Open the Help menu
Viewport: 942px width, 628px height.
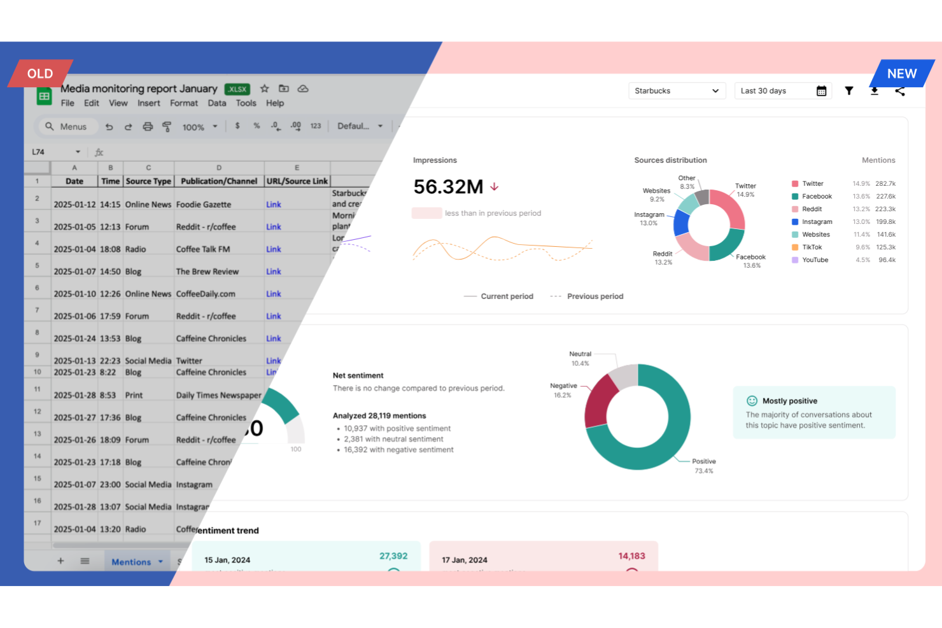[275, 103]
